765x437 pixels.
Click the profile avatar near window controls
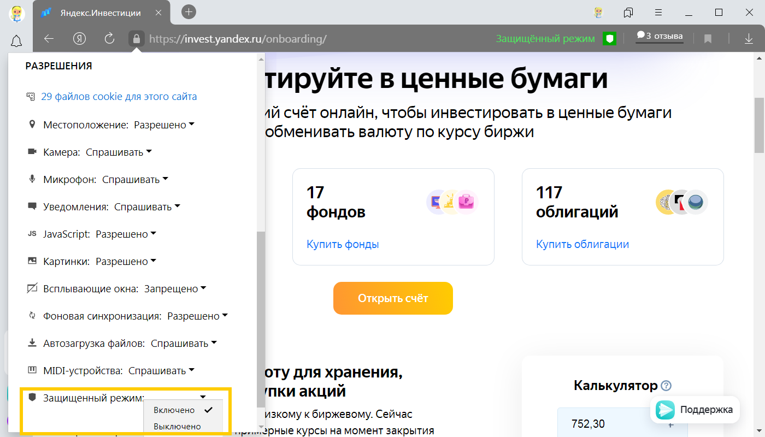click(x=599, y=12)
